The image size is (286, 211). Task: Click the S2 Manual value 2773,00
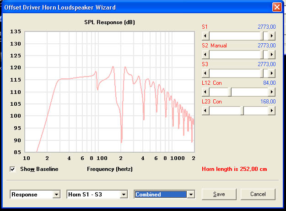[266, 46]
